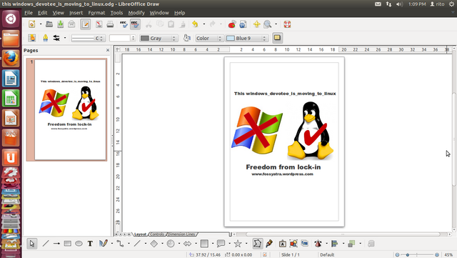Viewport: 457px width, 258px height.
Task: Toggle the Points edit mode
Action: 257,244
